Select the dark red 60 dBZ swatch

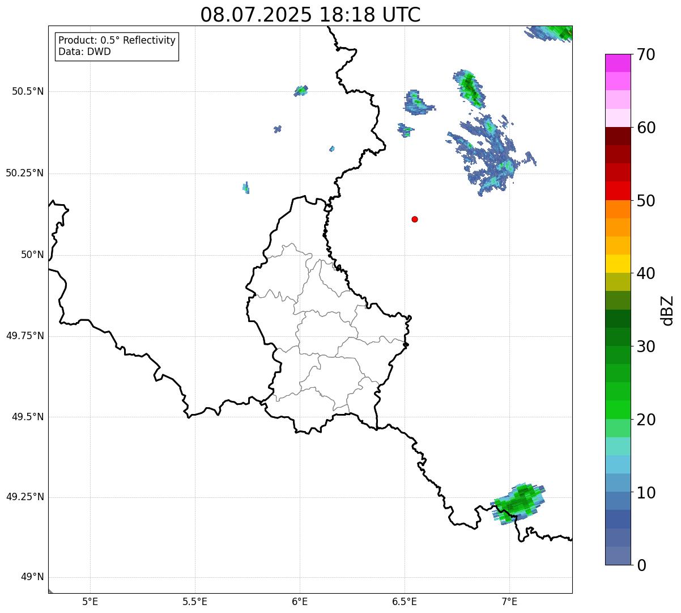pyautogui.click(x=618, y=136)
